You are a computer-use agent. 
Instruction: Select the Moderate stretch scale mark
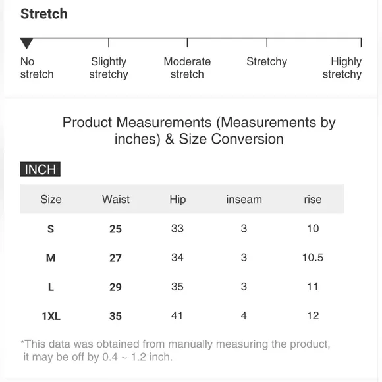[187, 68]
